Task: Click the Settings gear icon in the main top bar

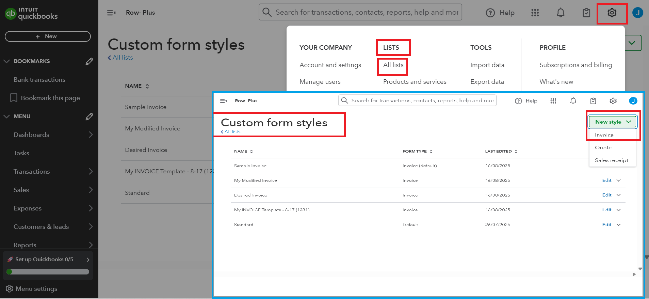Action: click(612, 13)
